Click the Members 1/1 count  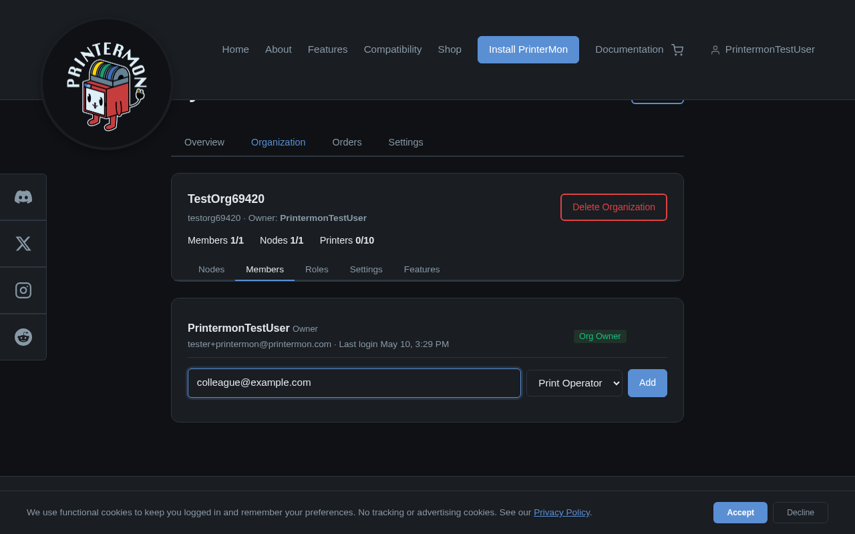point(216,240)
